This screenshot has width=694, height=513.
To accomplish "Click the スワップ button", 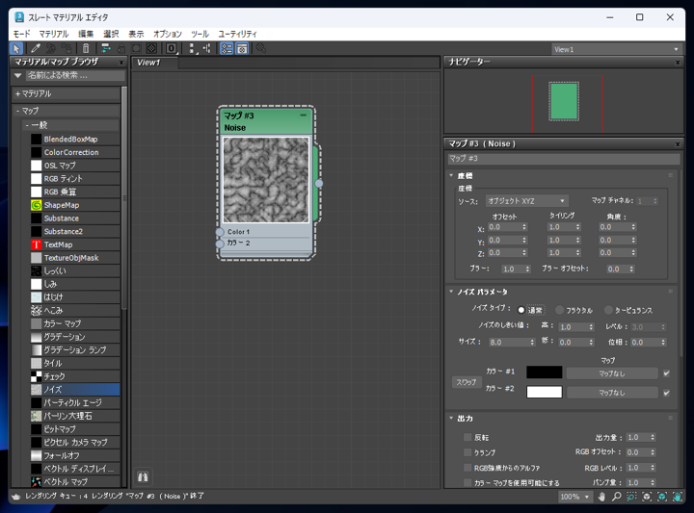I will [x=467, y=382].
